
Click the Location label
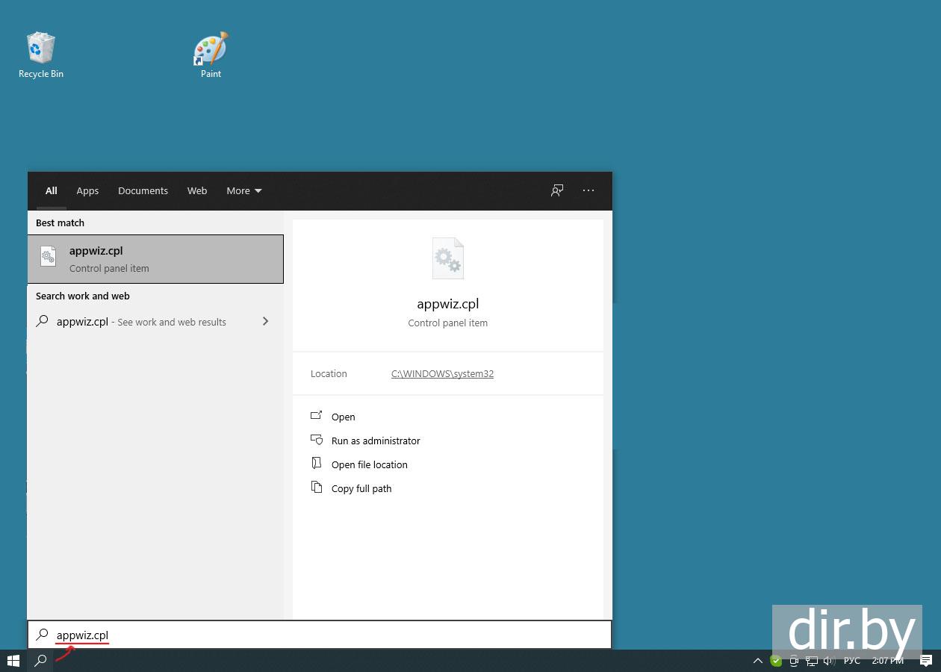[x=329, y=373]
